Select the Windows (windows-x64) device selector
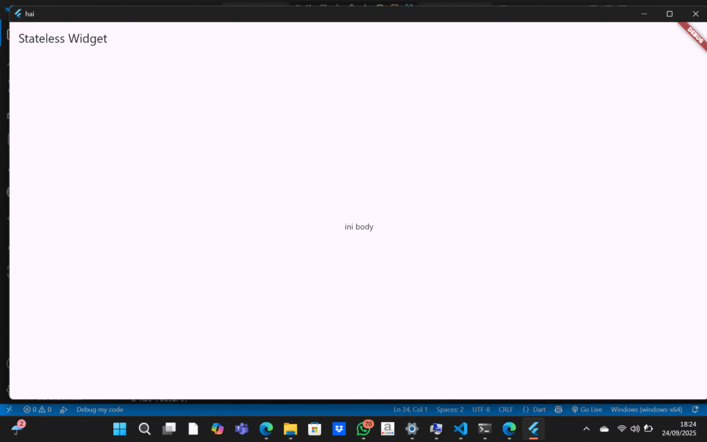Viewport: 707px width, 442px height. (646, 410)
